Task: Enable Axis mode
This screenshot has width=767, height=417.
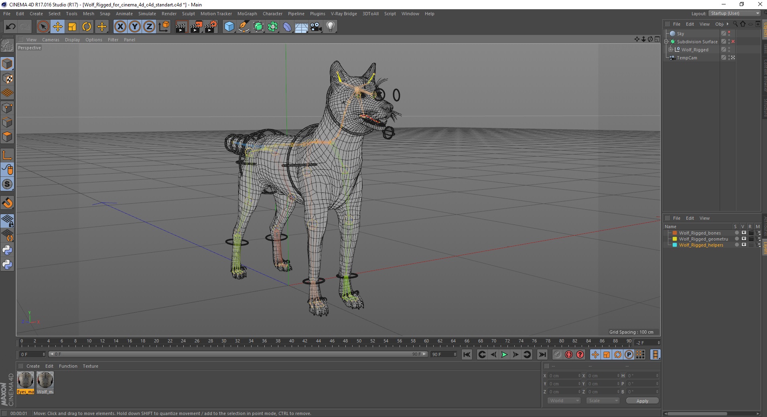Action: [x=7, y=155]
